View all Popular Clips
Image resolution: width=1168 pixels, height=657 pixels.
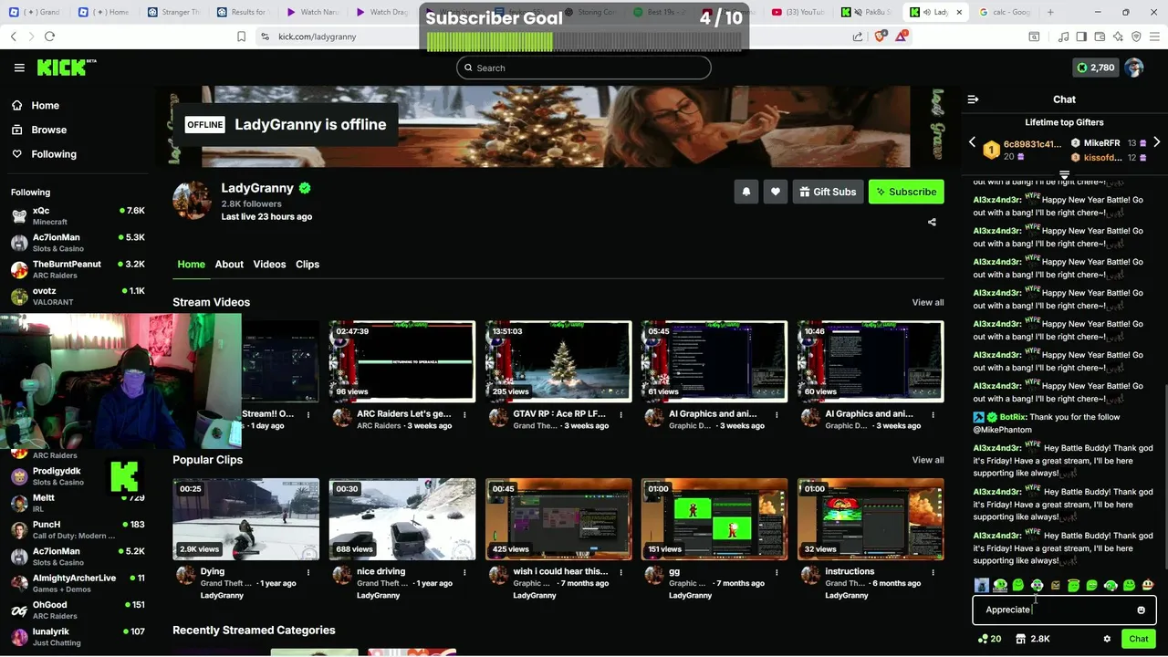pyautogui.click(x=928, y=460)
